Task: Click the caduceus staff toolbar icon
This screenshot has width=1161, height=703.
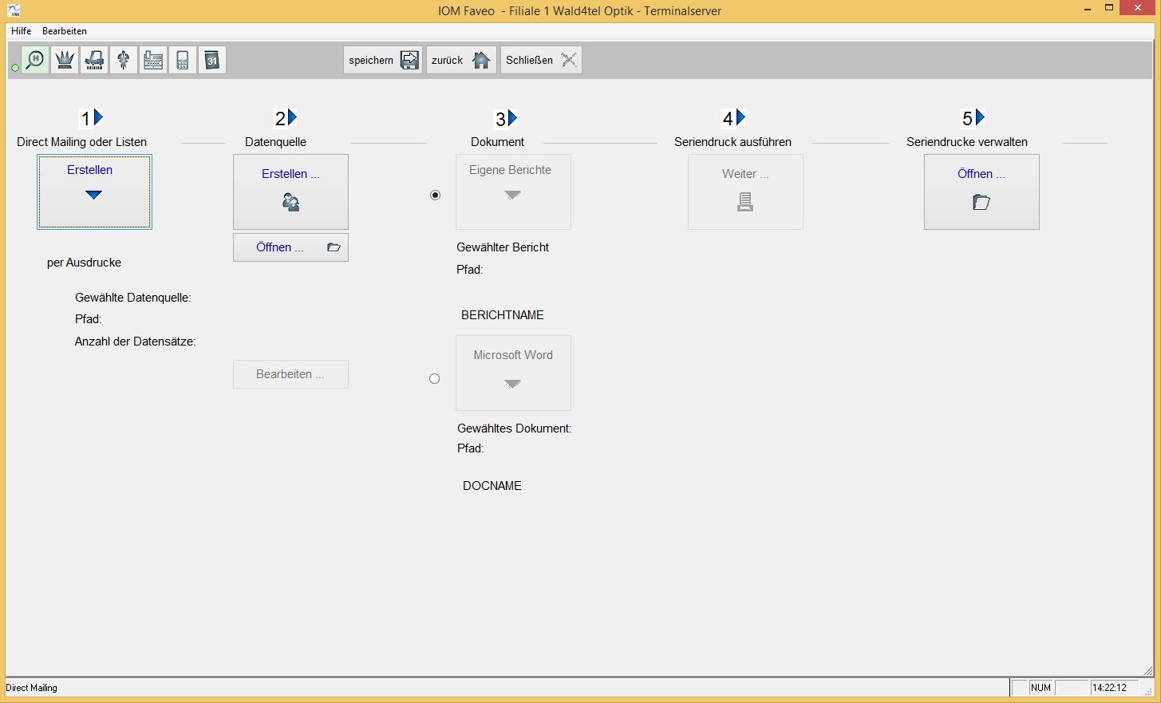Action: 124,60
